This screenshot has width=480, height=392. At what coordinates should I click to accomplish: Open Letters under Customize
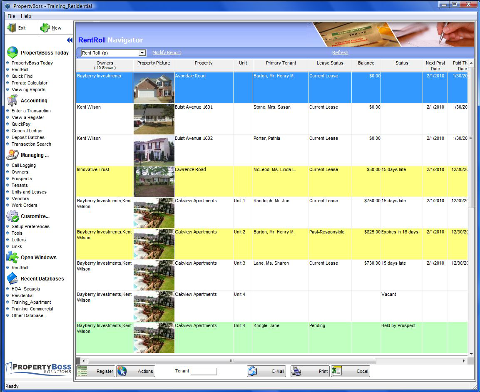(19, 240)
